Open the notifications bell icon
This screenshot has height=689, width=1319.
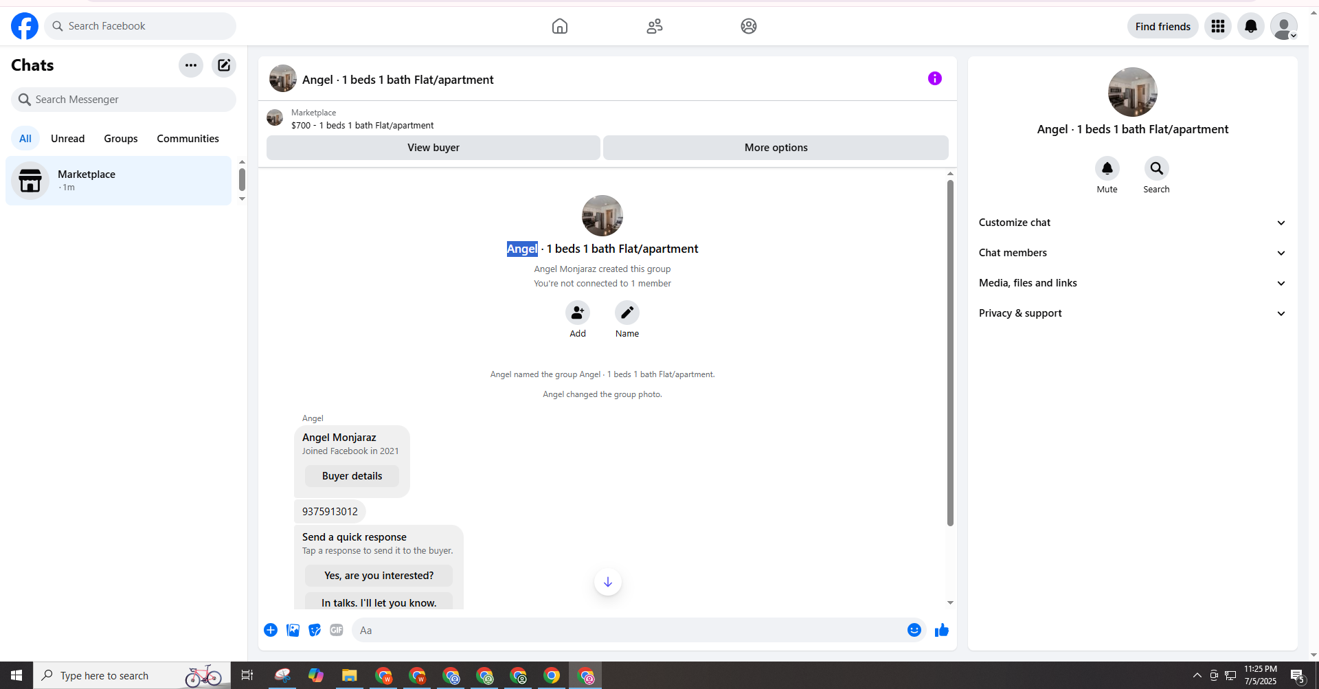tap(1251, 26)
